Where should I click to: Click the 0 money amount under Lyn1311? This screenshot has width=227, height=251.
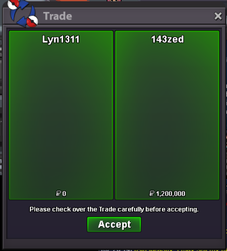[64, 194]
